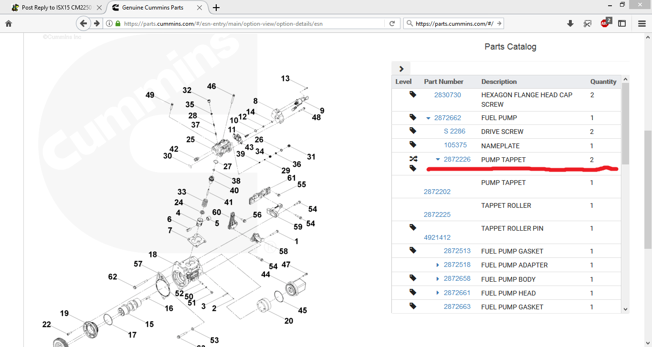Click the forward arrow navigation button
Image resolution: width=652 pixels, height=347 pixels.
[97, 23]
